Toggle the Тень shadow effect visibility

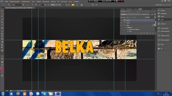[128, 31]
